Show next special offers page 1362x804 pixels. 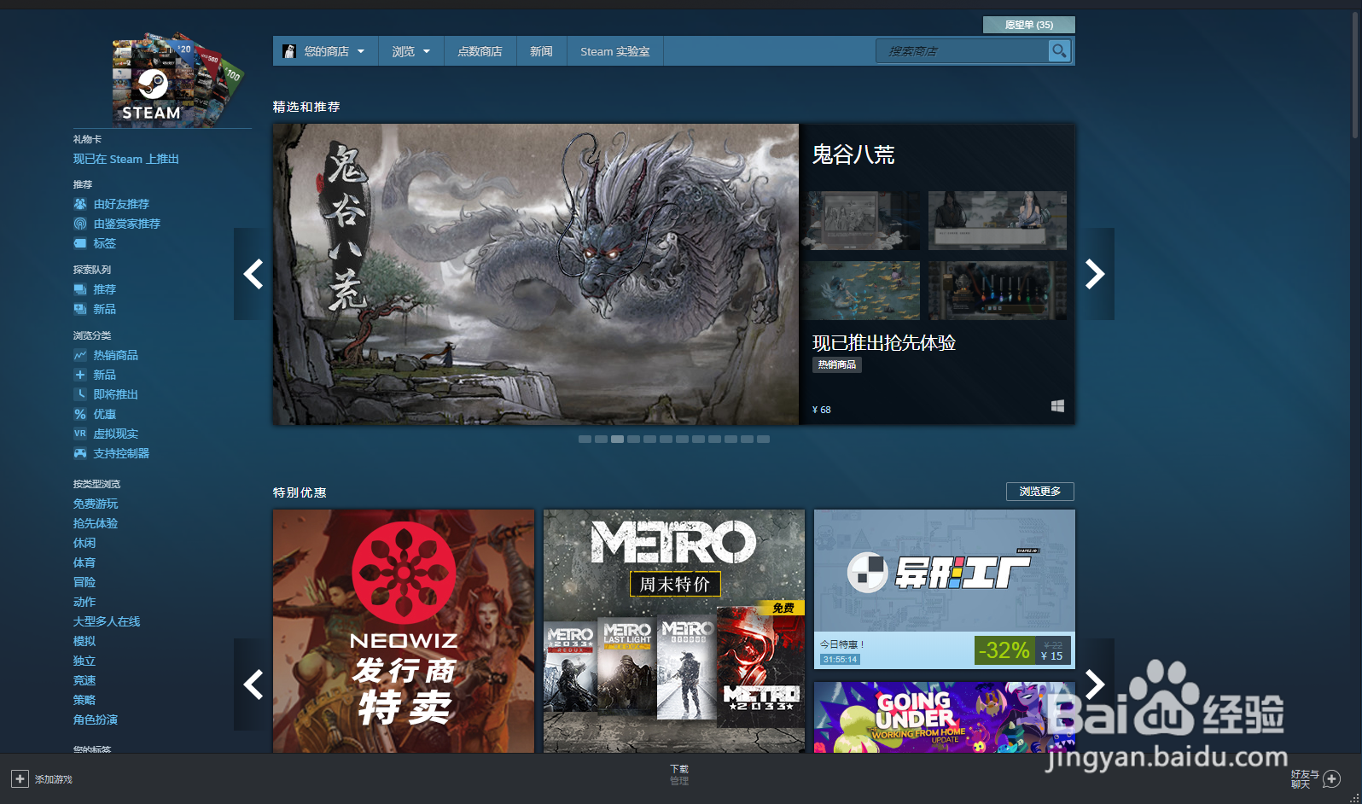click(x=1095, y=685)
